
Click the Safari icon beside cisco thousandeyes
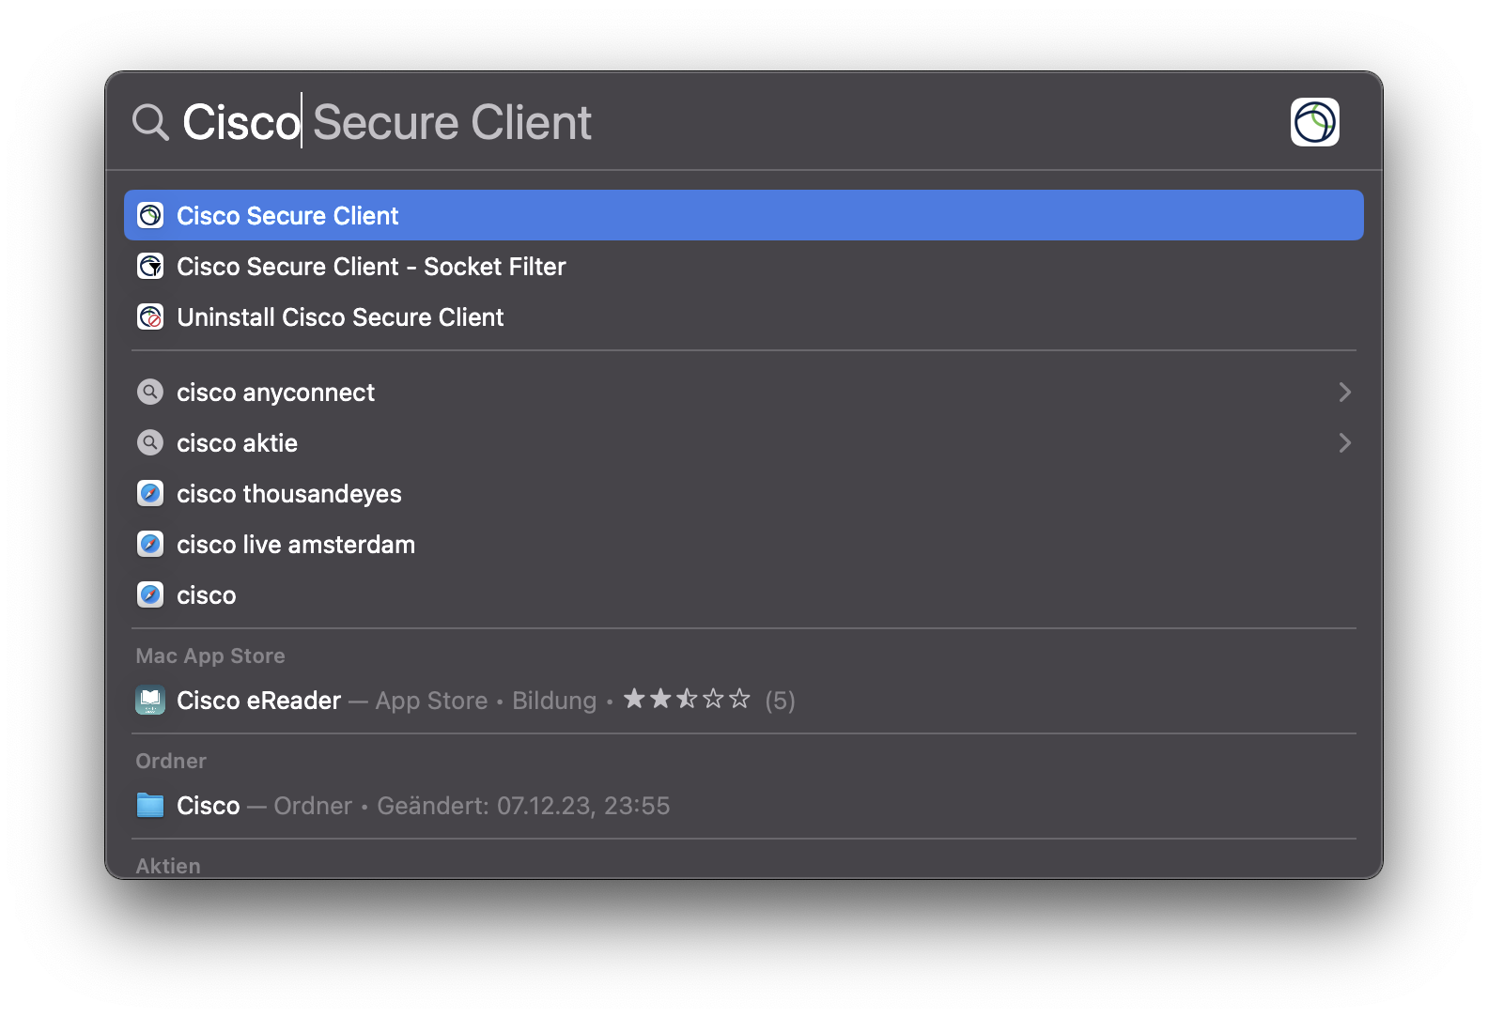pyautogui.click(x=150, y=494)
